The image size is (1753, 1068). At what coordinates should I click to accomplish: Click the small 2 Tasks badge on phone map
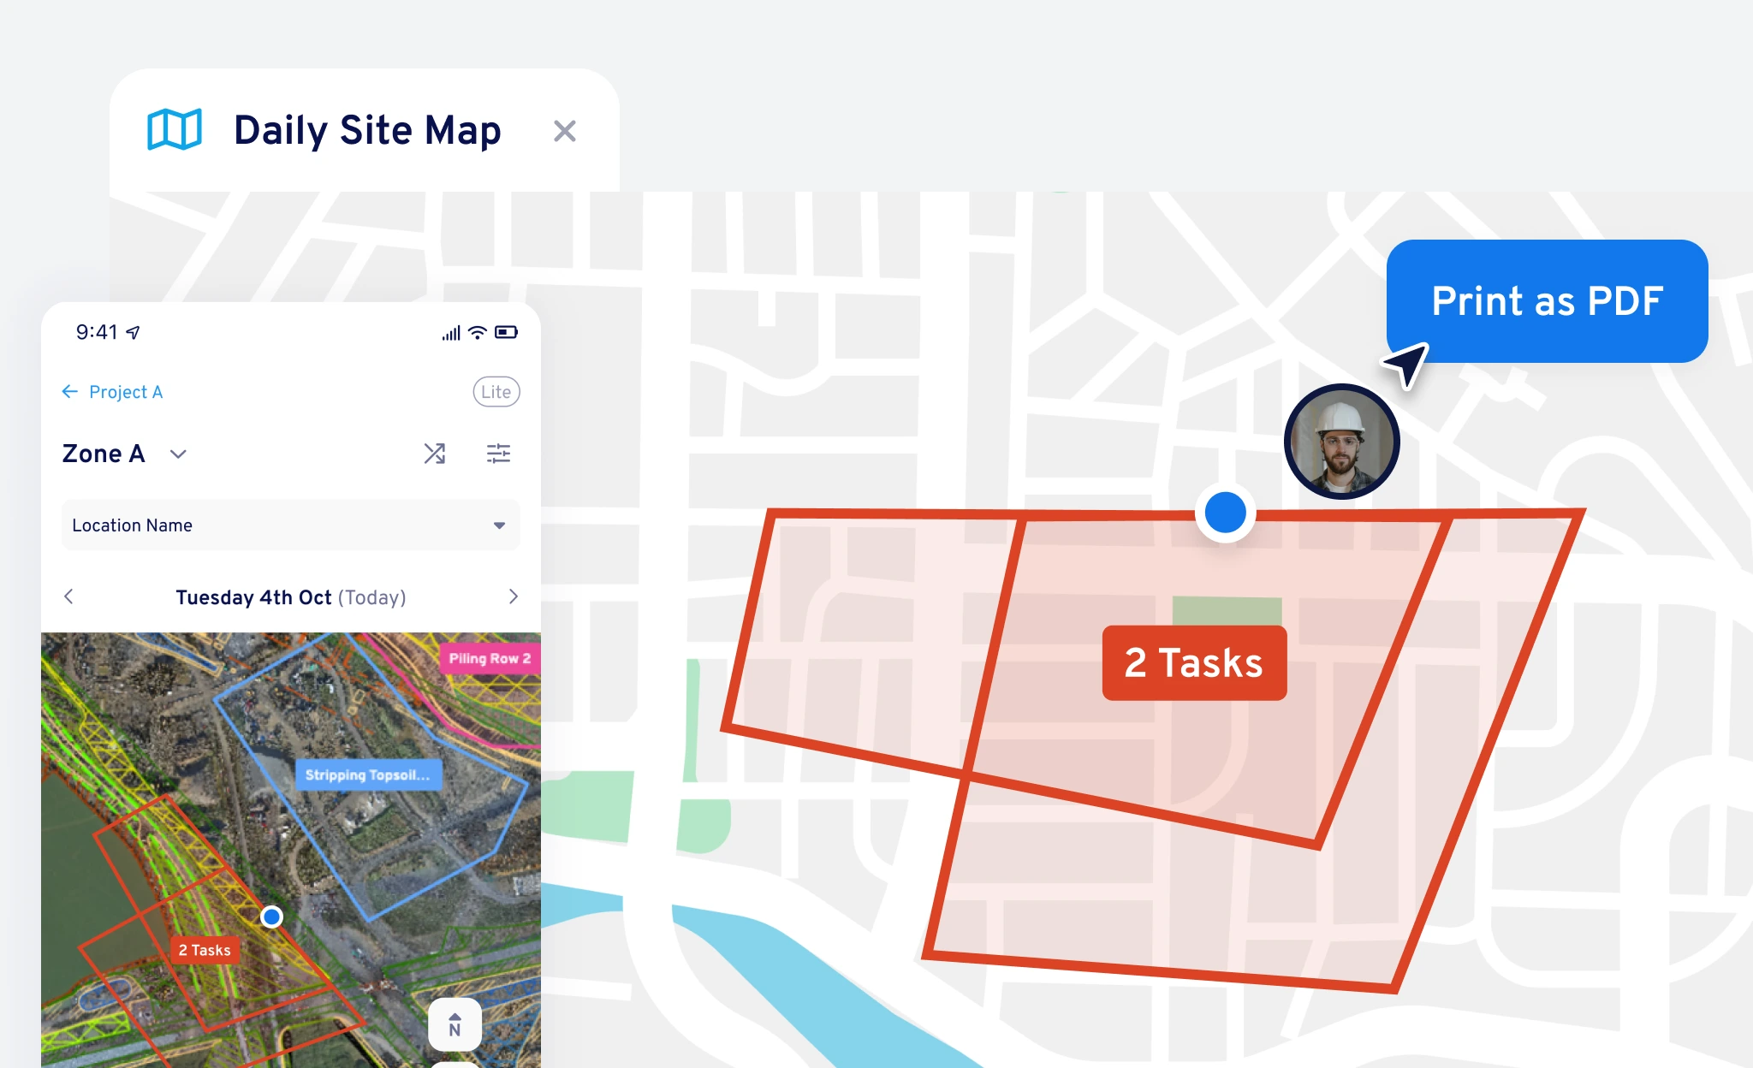[205, 950]
